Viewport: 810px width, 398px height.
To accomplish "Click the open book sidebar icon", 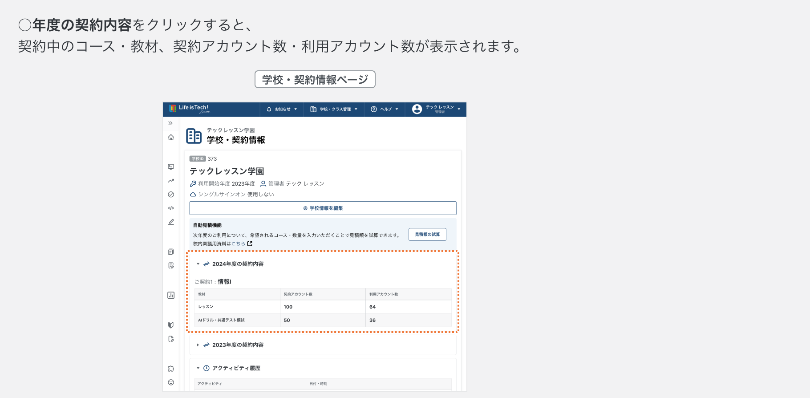I will click(x=171, y=325).
